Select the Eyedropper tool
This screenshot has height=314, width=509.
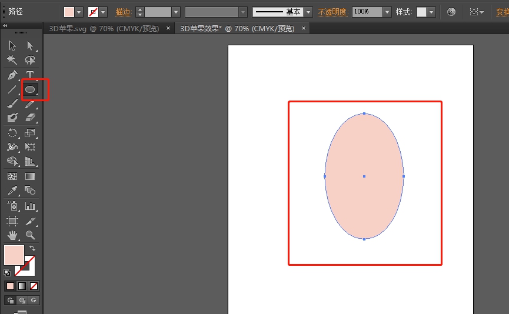(x=12, y=191)
